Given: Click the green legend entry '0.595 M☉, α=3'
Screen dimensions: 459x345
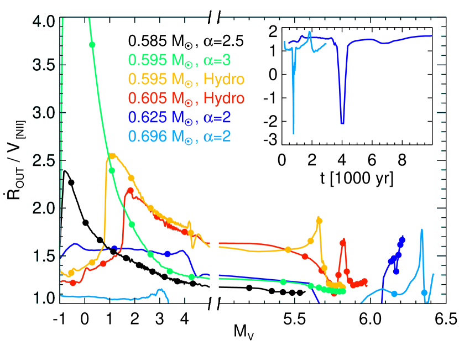Looking at the screenshot, I should coord(179,60).
